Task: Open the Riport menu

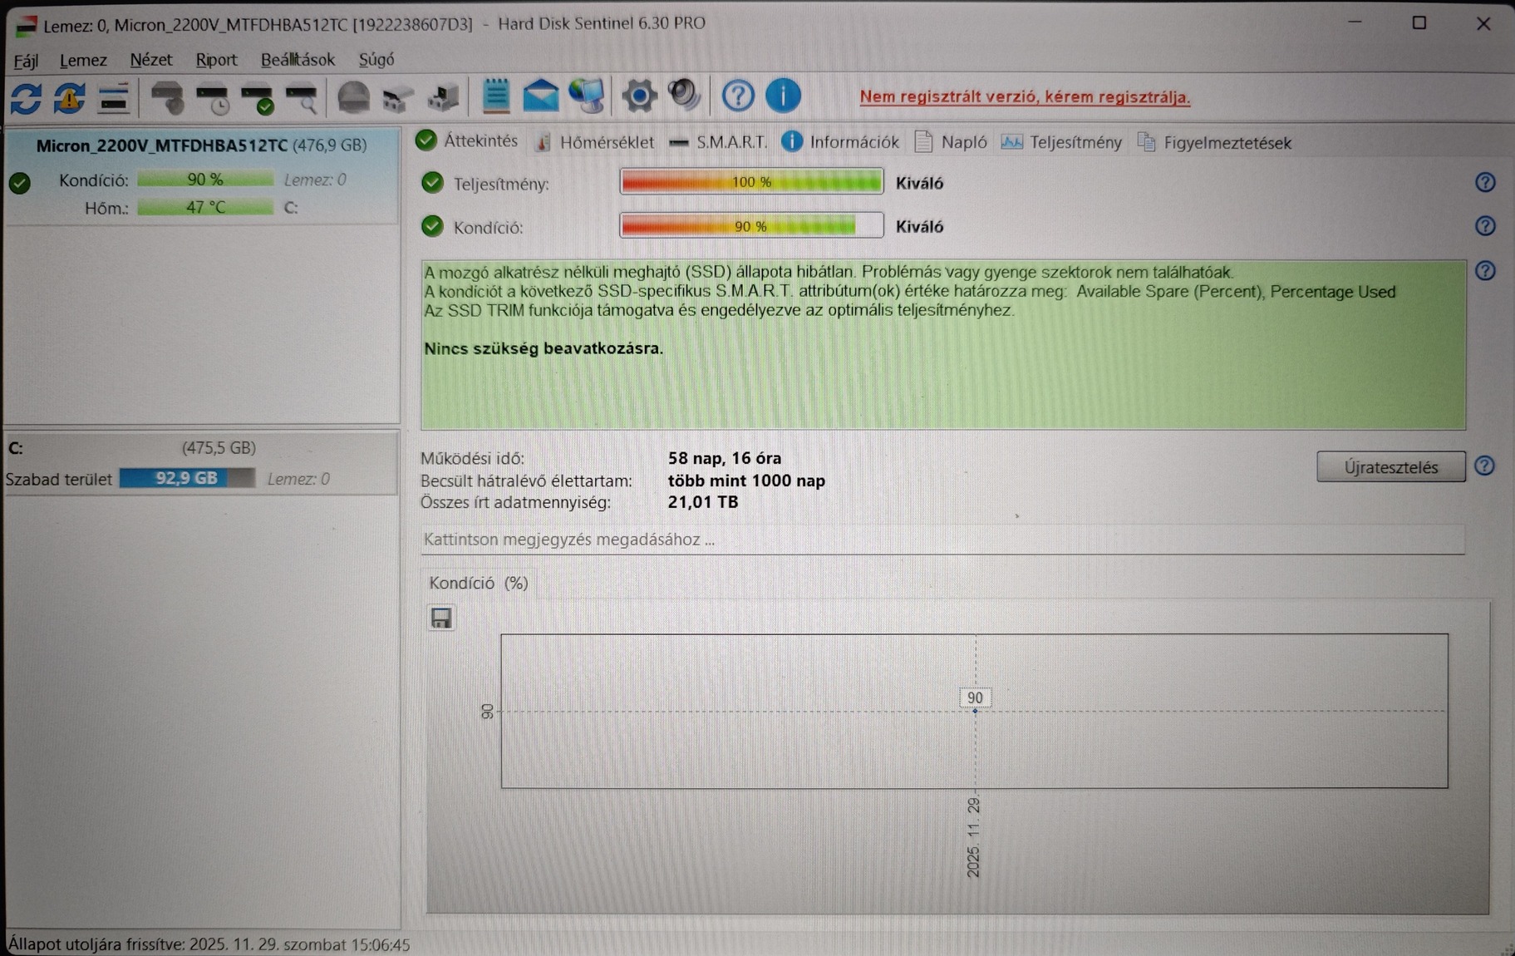Action: [216, 60]
